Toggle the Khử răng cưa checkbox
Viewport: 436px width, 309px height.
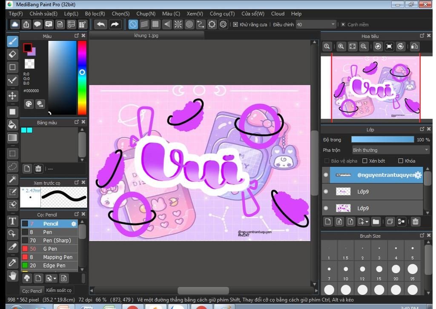(235, 25)
